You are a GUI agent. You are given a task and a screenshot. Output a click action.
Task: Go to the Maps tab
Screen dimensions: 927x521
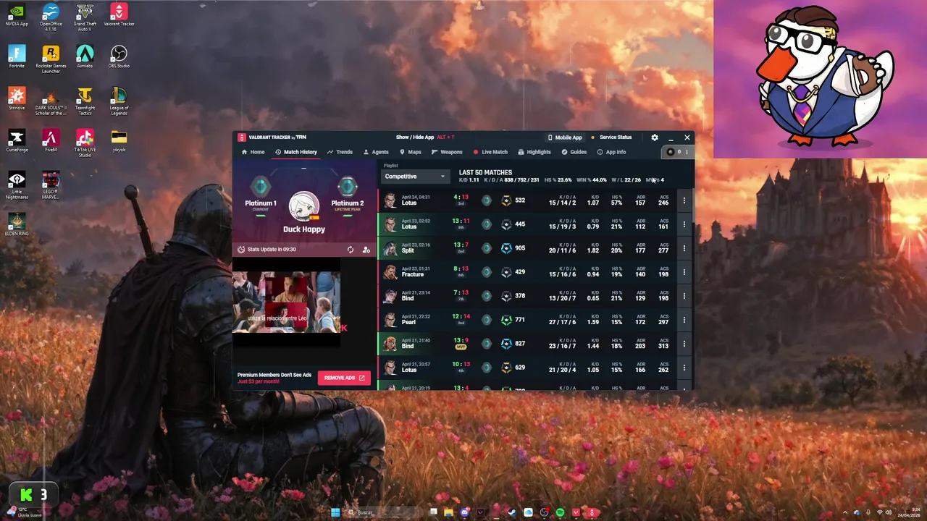point(410,152)
